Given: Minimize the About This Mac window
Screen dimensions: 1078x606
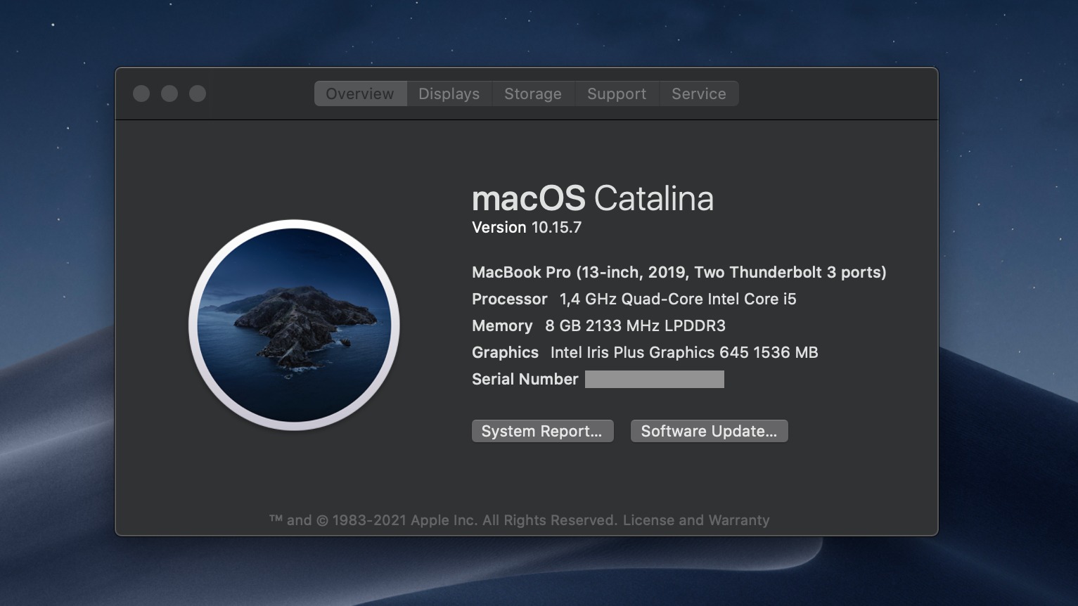Looking at the screenshot, I should pyautogui.click(x=169, y=94).
